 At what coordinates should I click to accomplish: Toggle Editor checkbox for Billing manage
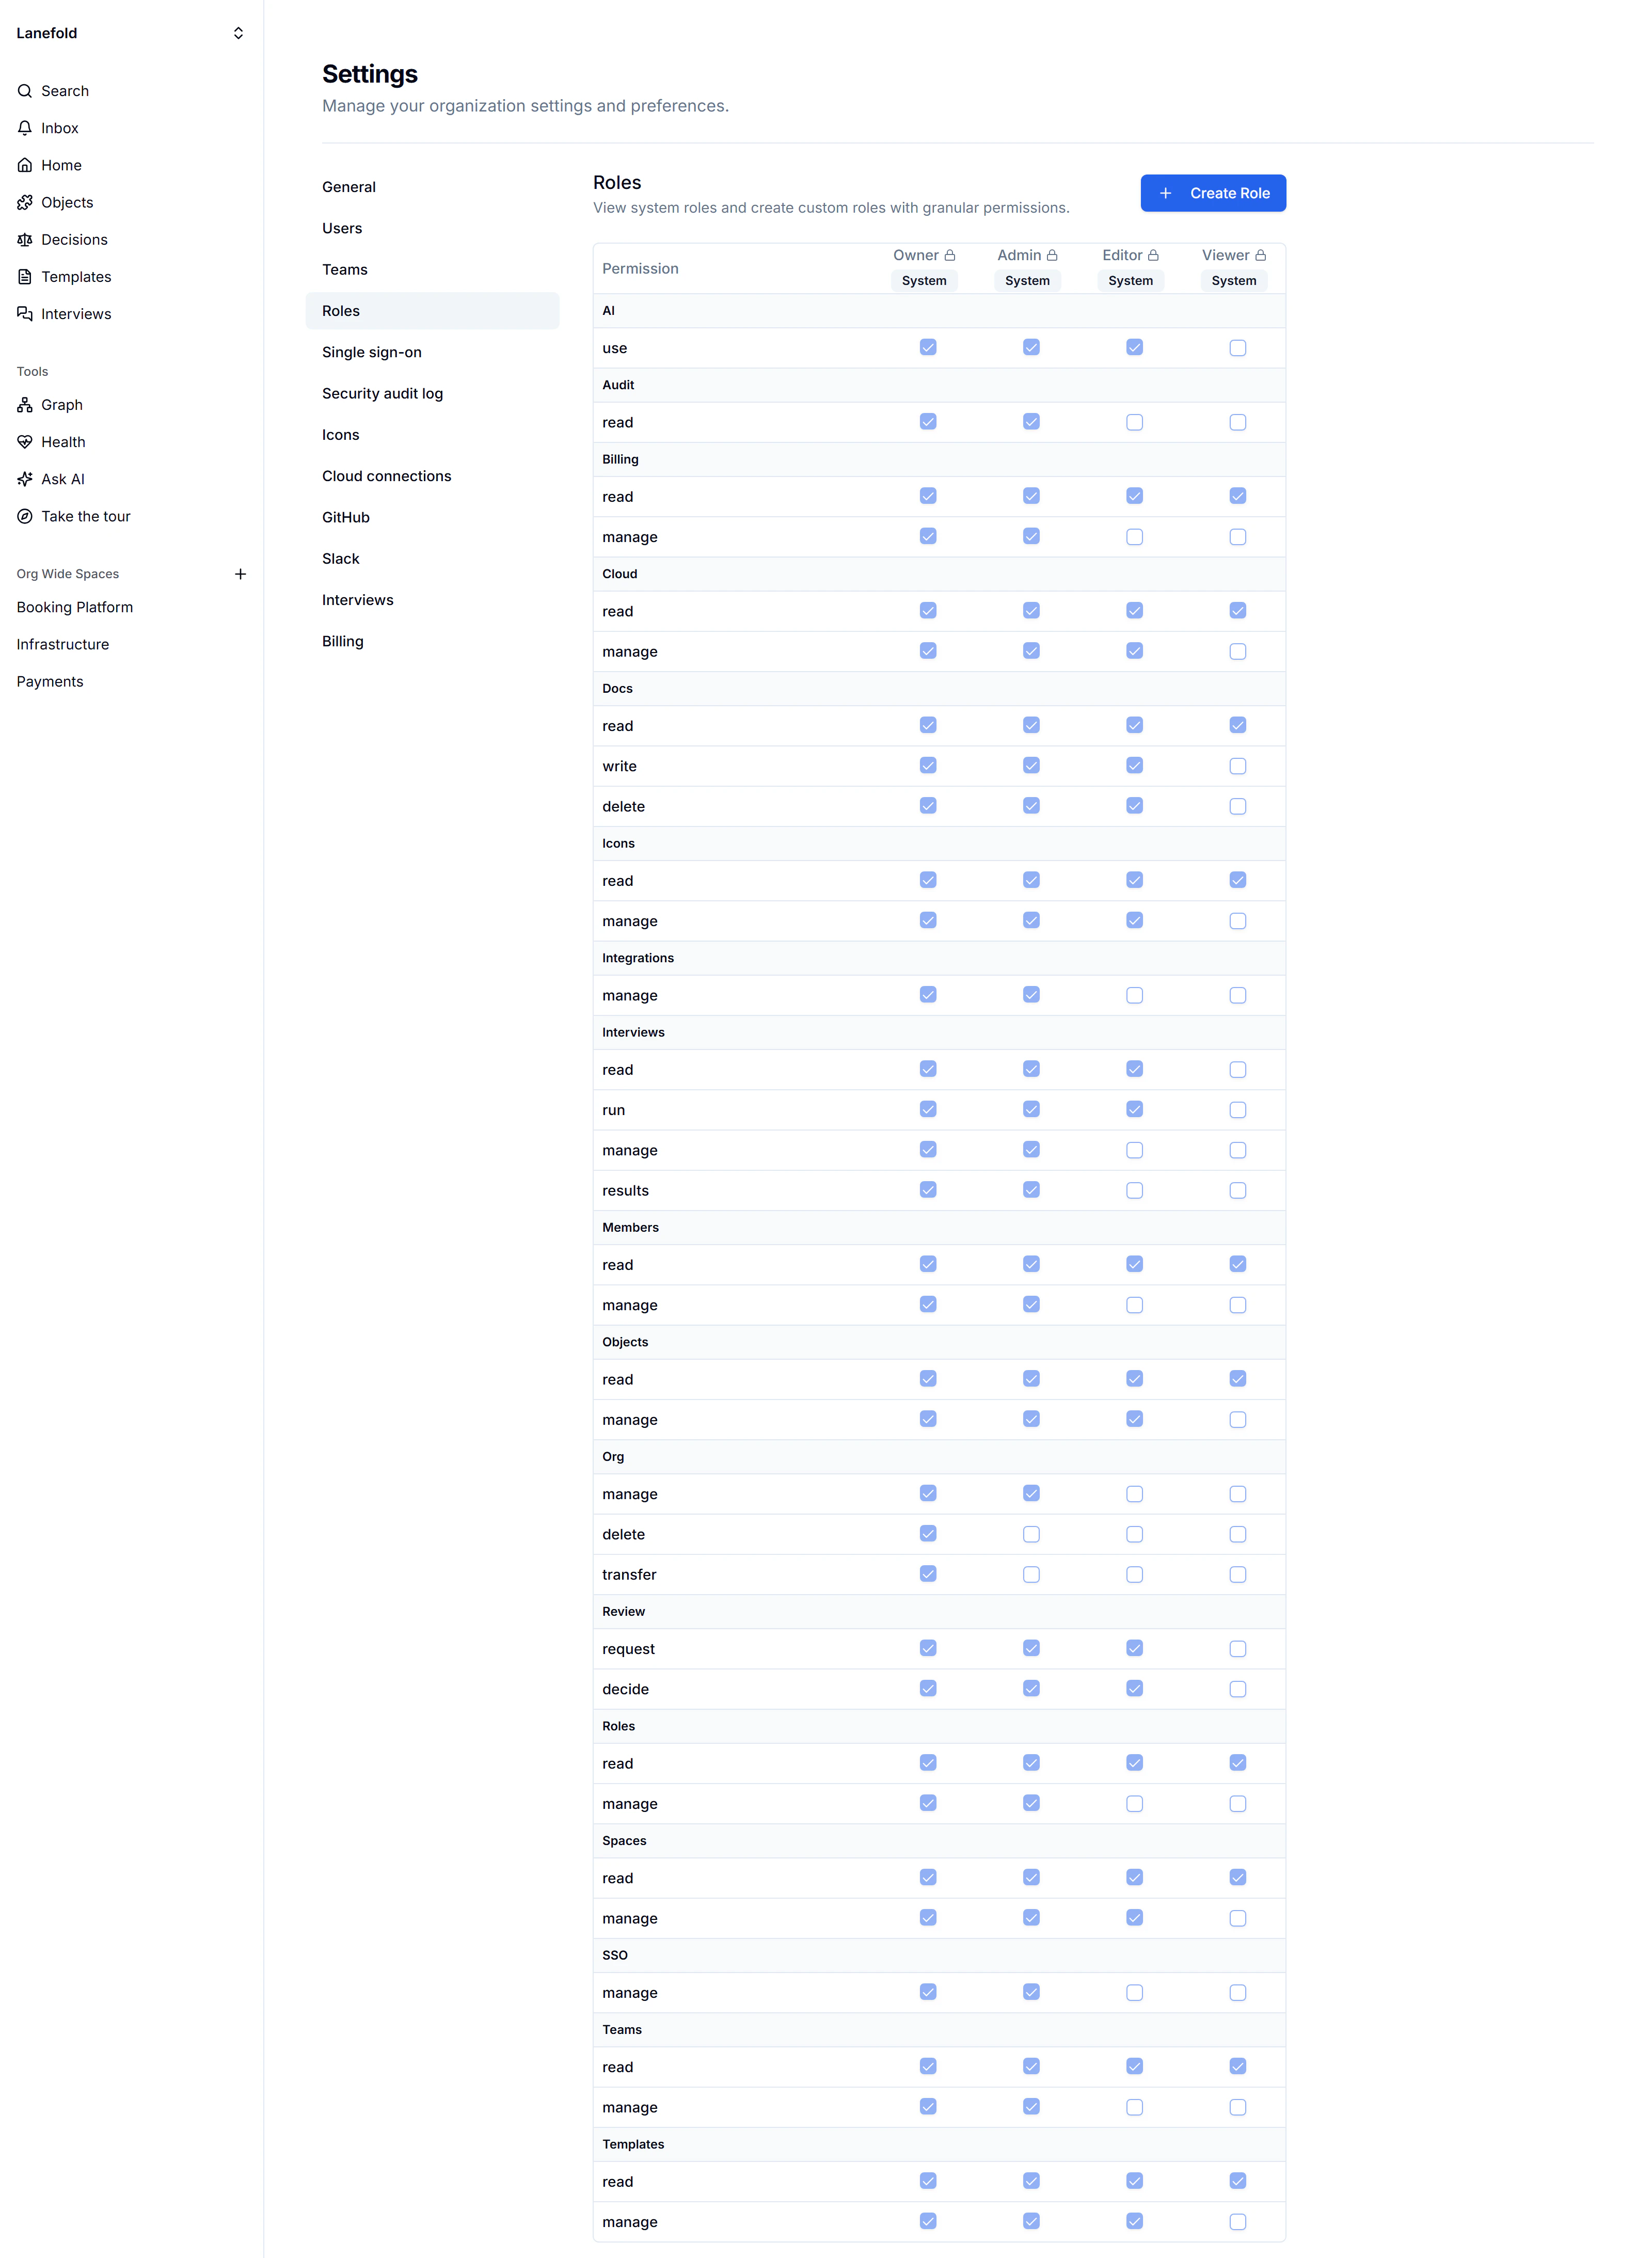coord(1134,537)
